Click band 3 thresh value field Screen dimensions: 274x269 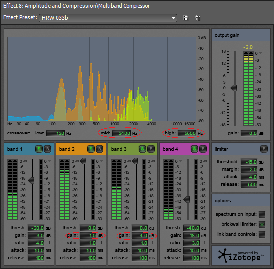click(x=139, y=228)
